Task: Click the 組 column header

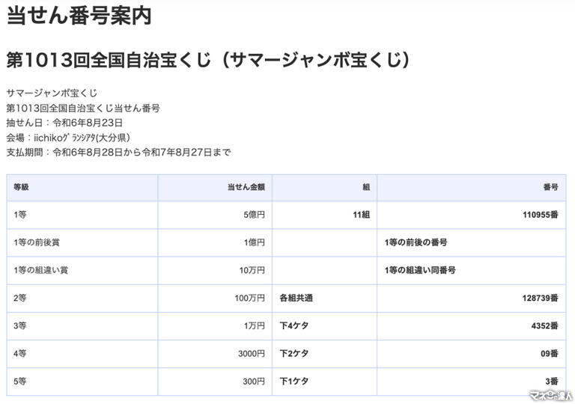Action: [x=366, y=187]
